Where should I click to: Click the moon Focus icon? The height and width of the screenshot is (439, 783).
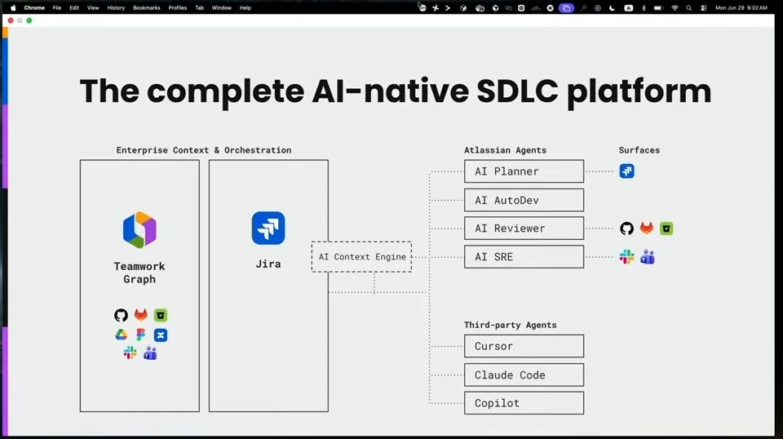click(x=613, y=8)
